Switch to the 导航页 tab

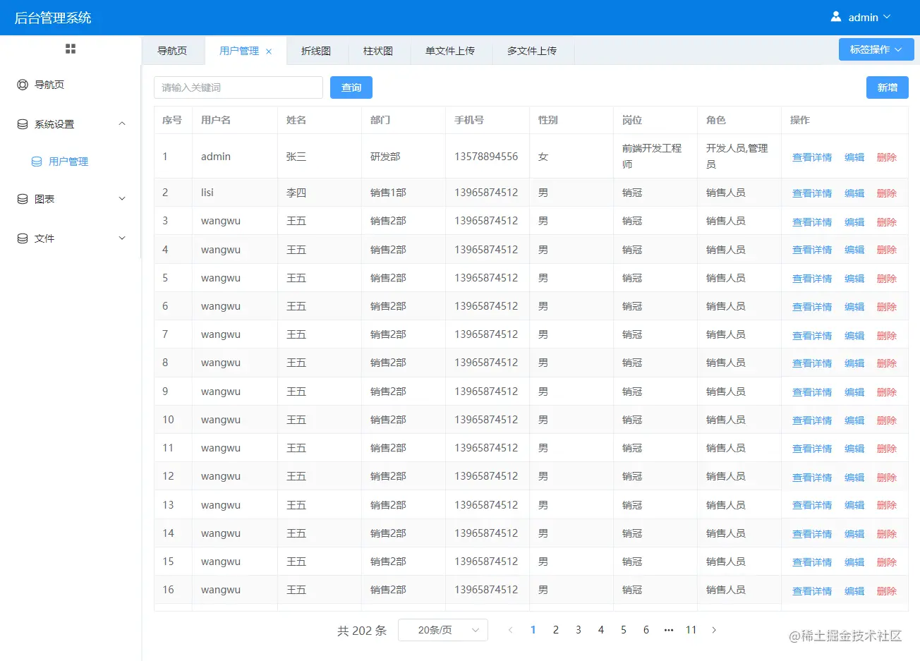point(172,51)
